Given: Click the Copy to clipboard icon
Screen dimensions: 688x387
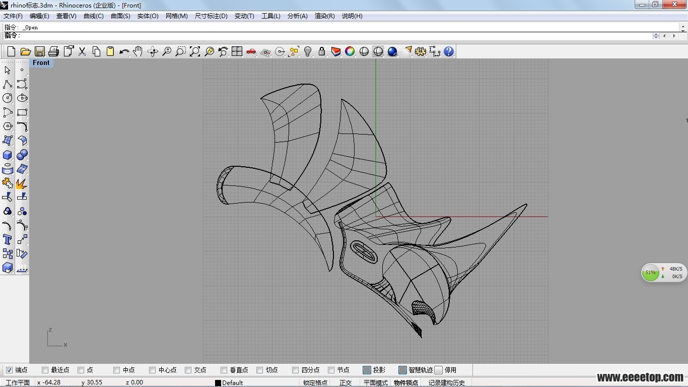Looking at the screenshot, I should pos(96,51).
